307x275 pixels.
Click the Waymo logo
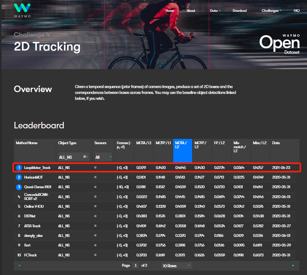(22, 10)
